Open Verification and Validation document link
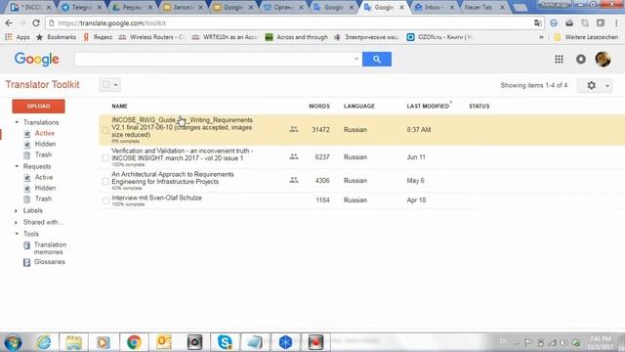Screen dimensions: 625x352 coord(183,154)
